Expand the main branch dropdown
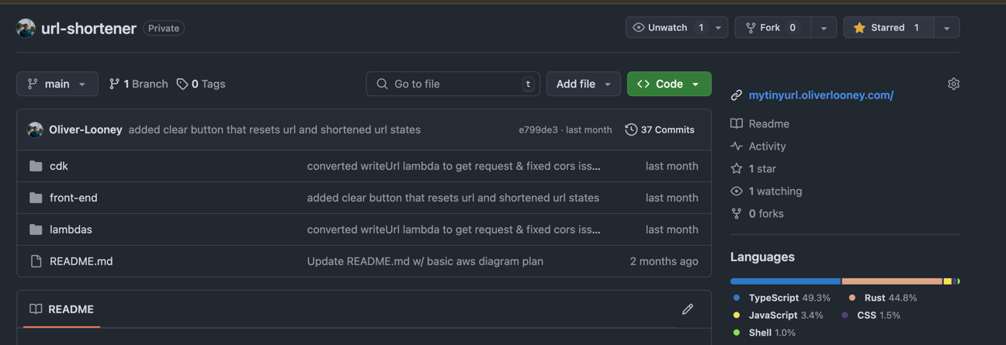 pos(57,84)
